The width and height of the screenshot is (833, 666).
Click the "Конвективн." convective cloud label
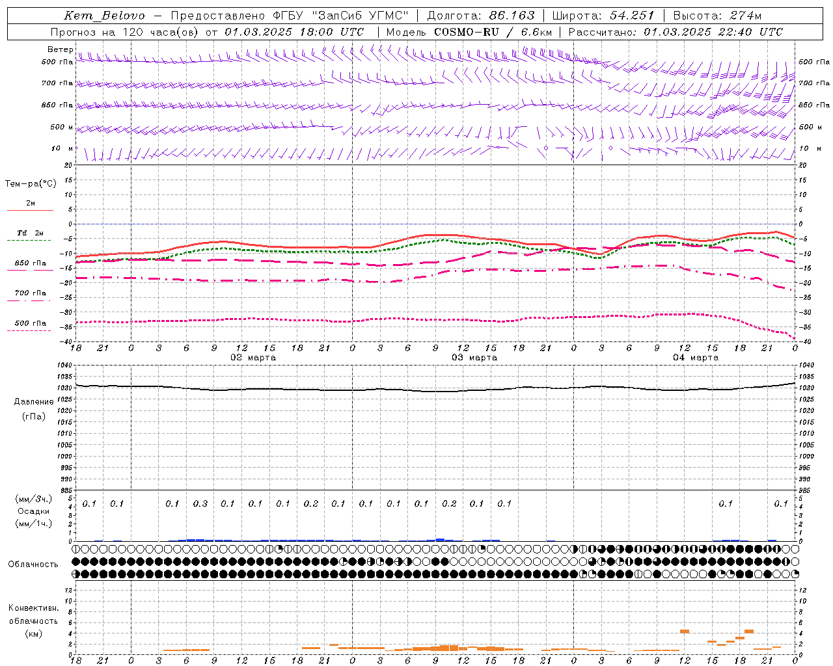click(x=34, y=608)
